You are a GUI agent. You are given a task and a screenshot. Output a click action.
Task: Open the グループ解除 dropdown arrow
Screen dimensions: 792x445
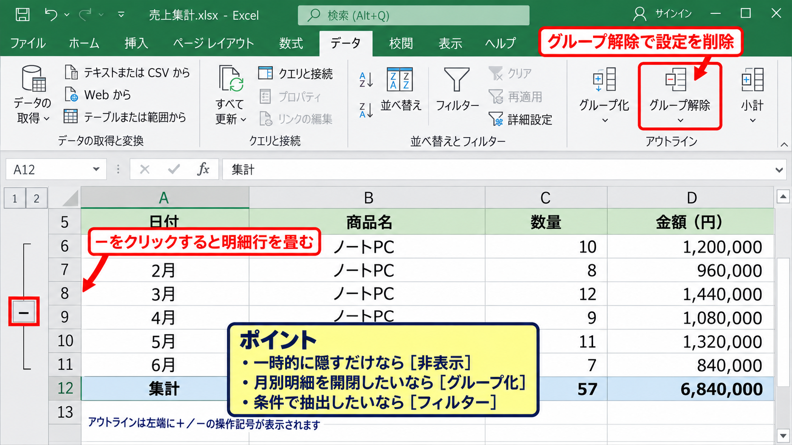point(680,120)
